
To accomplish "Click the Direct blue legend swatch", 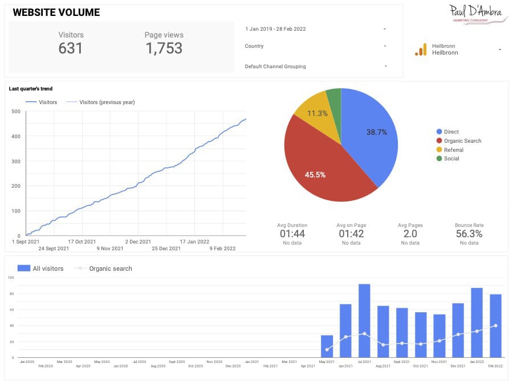I will (439, 131).
